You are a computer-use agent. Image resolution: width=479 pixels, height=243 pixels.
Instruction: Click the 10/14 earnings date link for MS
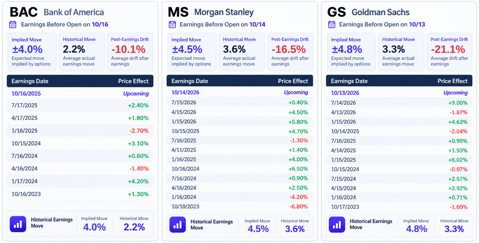point(258,24)
